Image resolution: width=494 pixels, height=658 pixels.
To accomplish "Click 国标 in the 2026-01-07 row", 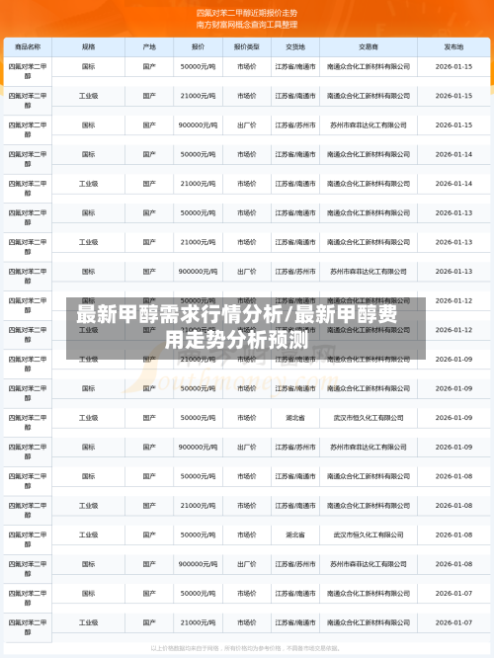I will tap(88, 594).
